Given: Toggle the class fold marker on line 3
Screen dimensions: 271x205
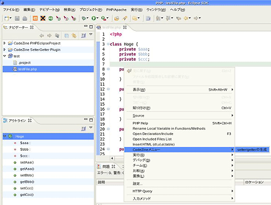Looking at the screenshot, I should (x=108, y=44).
